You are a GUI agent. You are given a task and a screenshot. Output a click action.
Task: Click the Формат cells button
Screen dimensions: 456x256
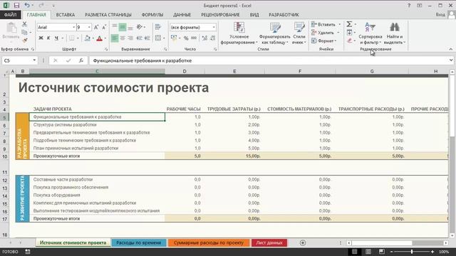[323, 41]
